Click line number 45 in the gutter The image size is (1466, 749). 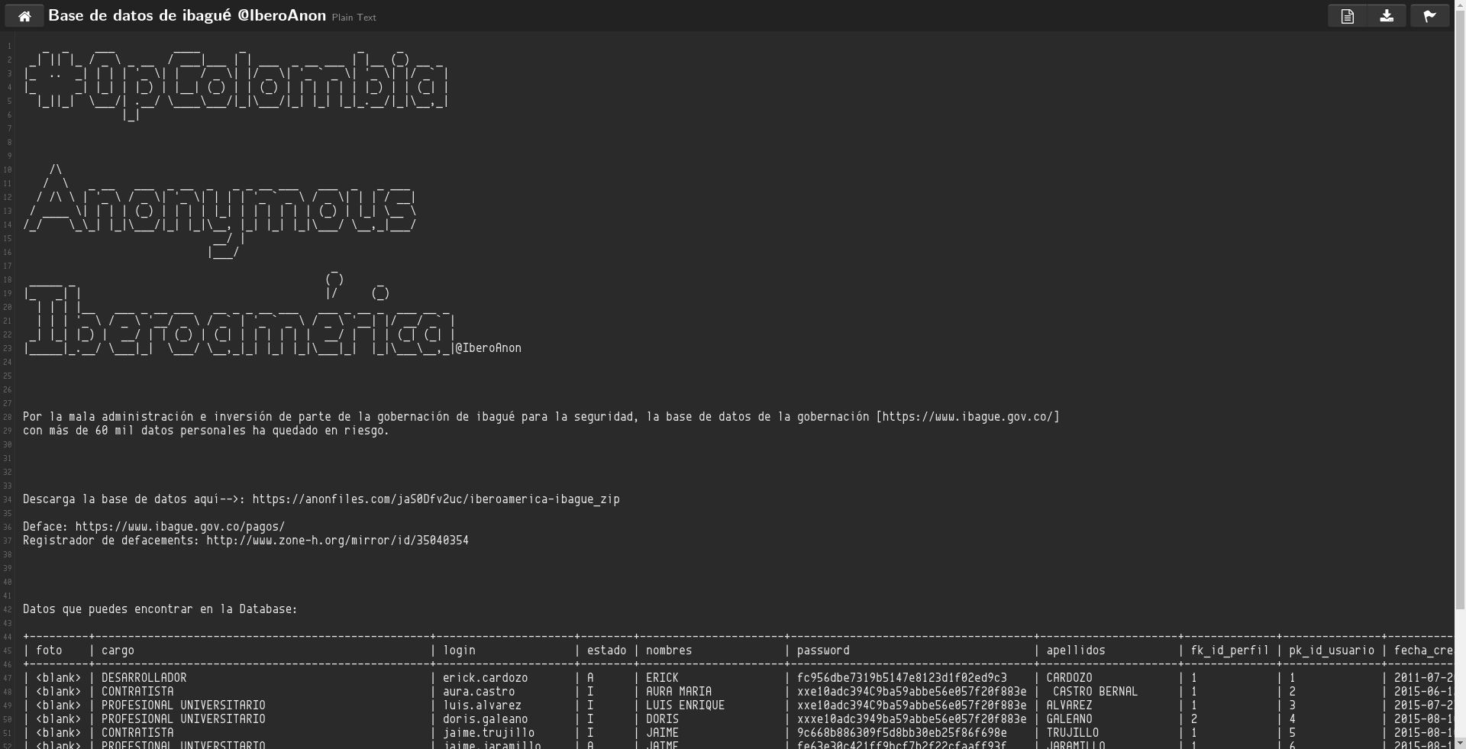click(x=8, y=651)
